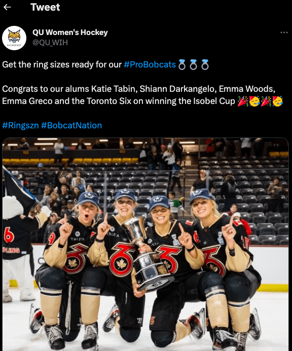
Task: Go back using the left arrow icon
Action: click(x=7, y=7)
